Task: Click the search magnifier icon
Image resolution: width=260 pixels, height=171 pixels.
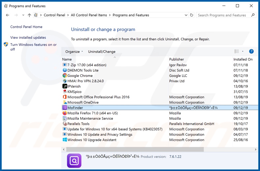Action: [x=253, y=15]
